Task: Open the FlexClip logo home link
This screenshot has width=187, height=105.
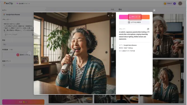Action: pos(8,3)
